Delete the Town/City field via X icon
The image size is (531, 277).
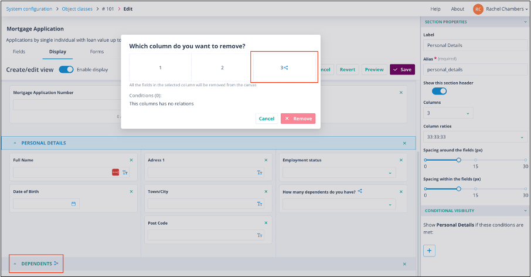pyautogui.click(x=266, y=191)
